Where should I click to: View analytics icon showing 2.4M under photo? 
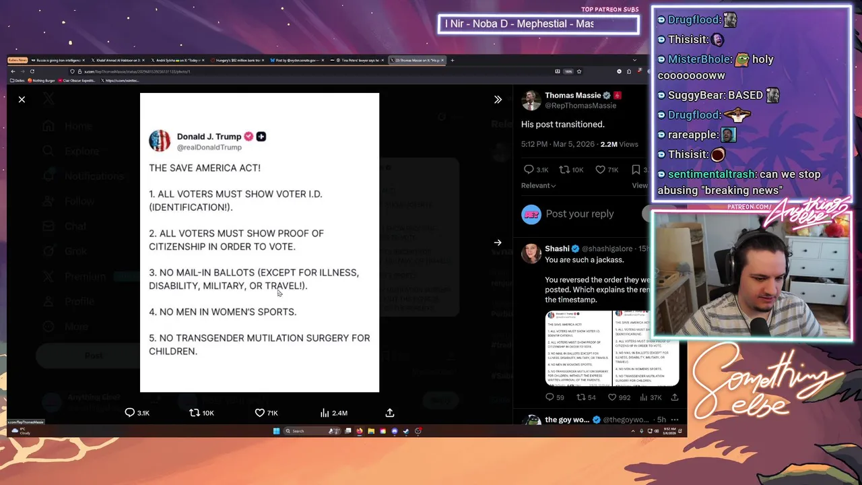325,413
